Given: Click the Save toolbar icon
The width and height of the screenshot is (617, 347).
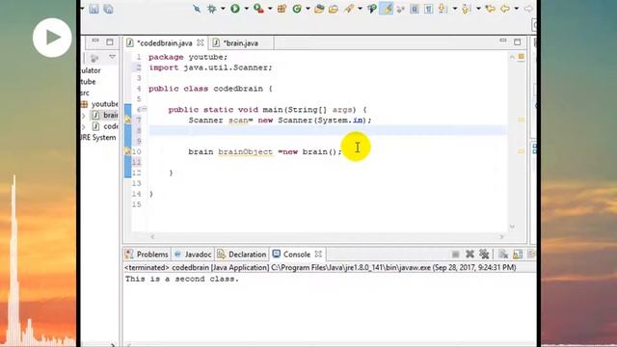Looking at the screenshot, I should tap(94, 9).
